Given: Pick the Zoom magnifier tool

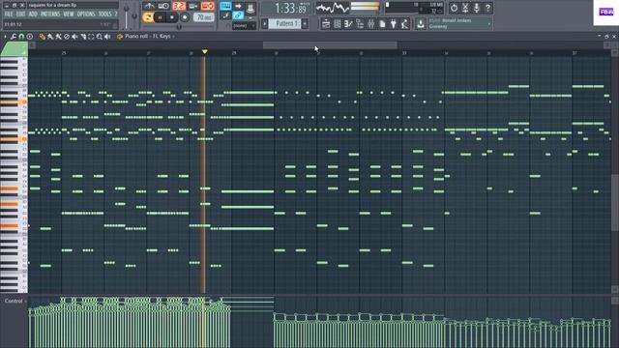Looking at the screenshot, I should (99, 37).
